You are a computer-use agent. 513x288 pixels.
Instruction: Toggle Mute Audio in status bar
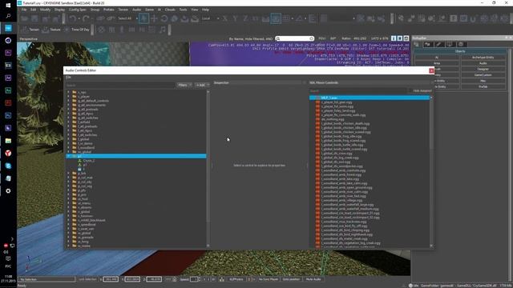313,279
